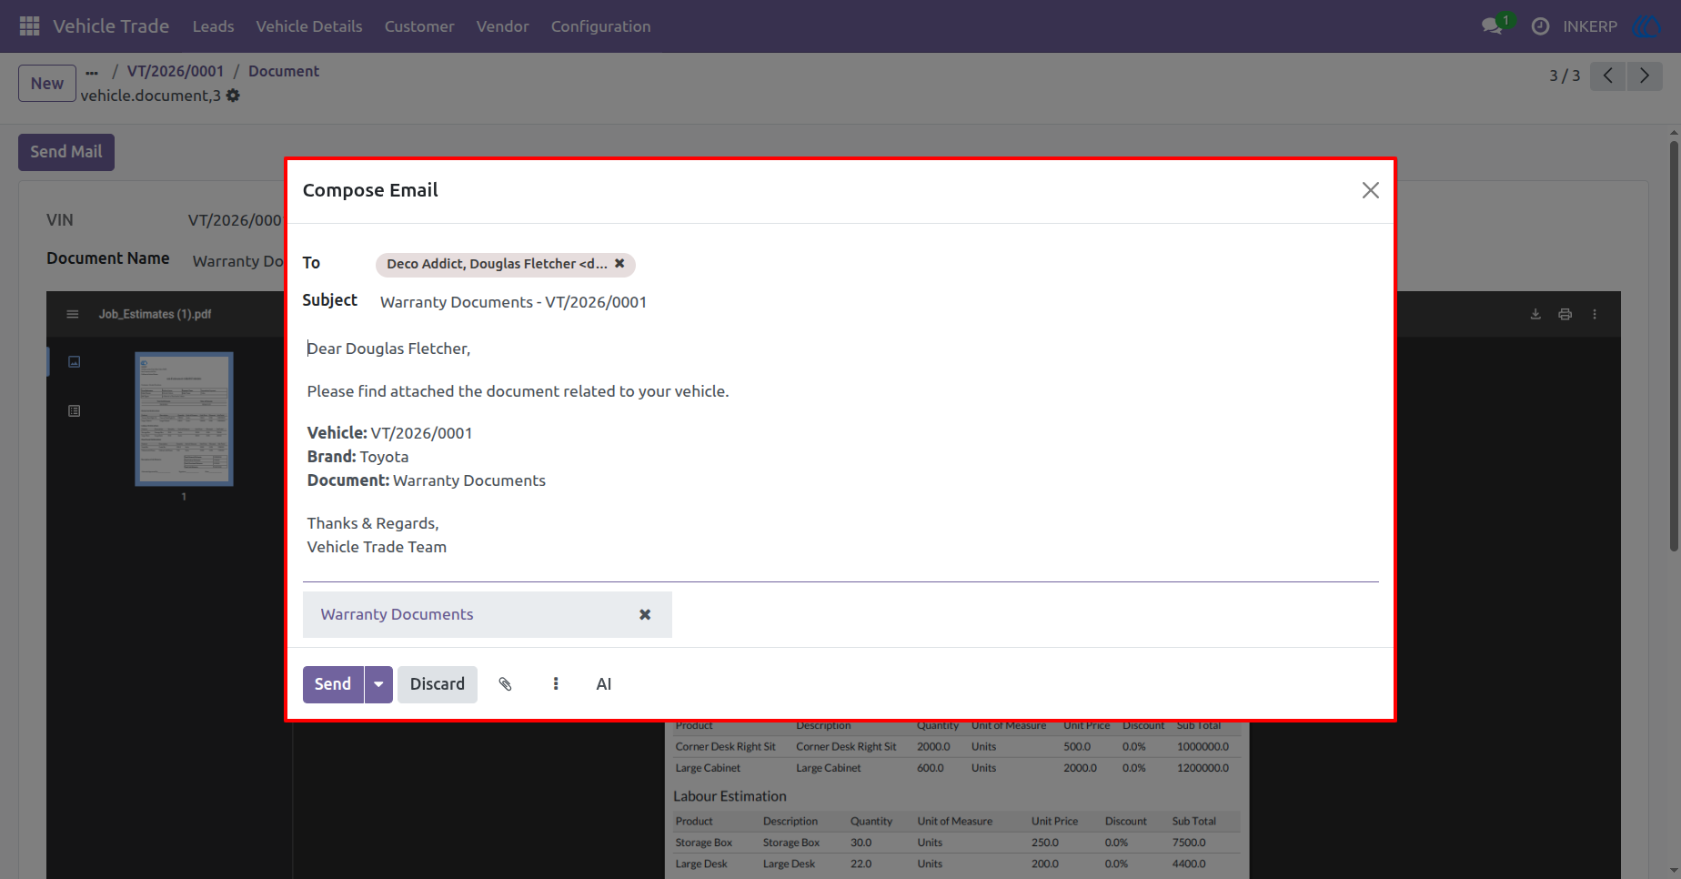Open the VT/2026/0001 breadcrumb link
Viewport: 1681px width, 879px height.
tap(176, 71)
